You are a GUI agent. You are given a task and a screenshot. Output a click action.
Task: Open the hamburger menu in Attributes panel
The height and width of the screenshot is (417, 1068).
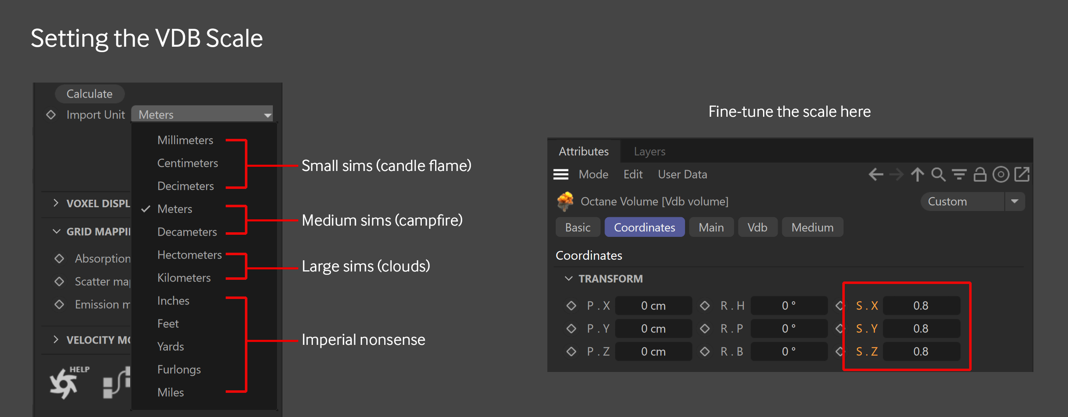561,174
